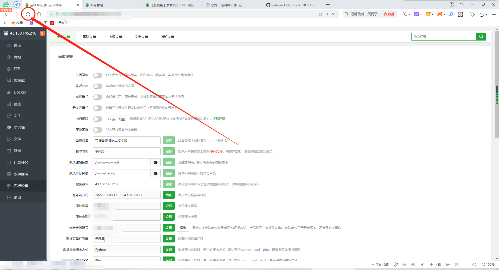Expand the address bar dropdown chevron
This screenshot has height=270, width=499.
point(334,14)
